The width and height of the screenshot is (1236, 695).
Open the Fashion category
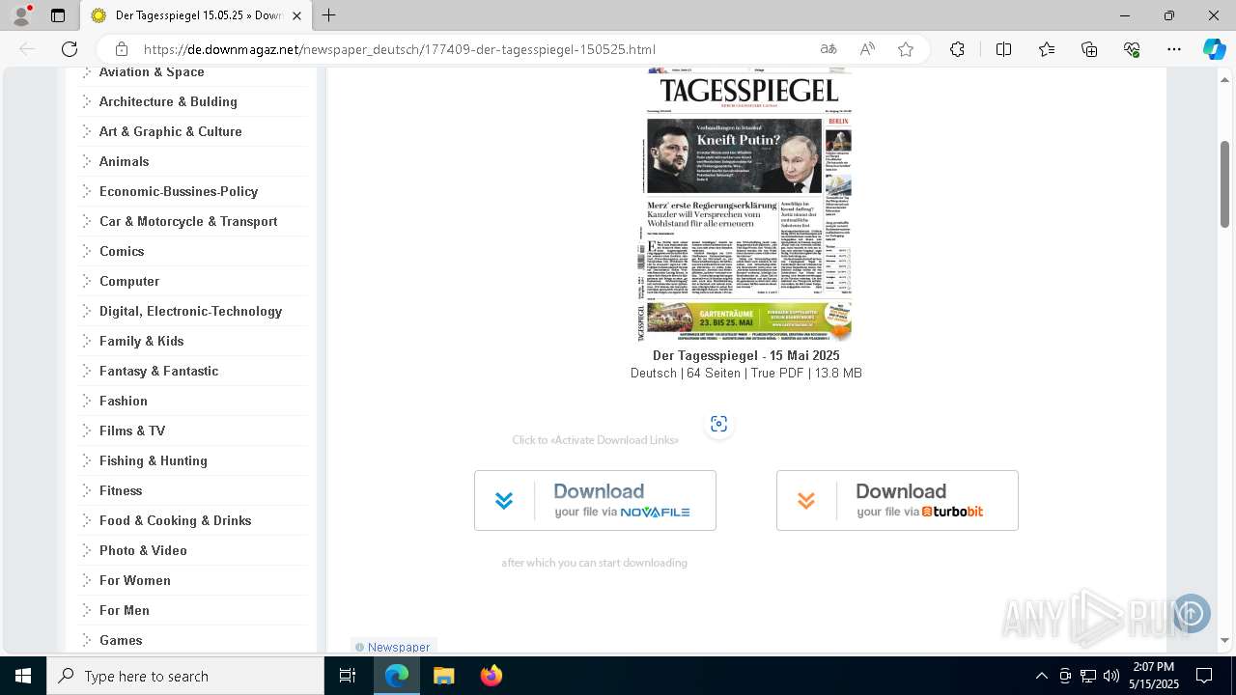point(124,401)
